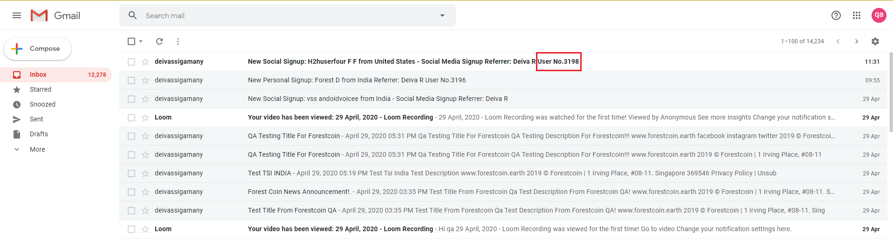The image size is (893, 240).
Task: Click into the Search mail field
Action: click(280, 15)
